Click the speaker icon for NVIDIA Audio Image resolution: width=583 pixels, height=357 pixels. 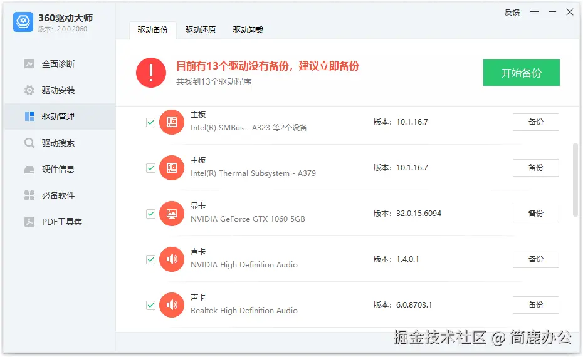tap(172, 259)
